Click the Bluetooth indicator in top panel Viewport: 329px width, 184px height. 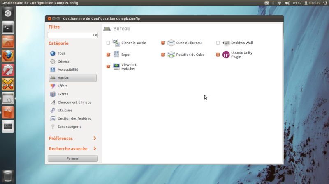pos(273,3)
